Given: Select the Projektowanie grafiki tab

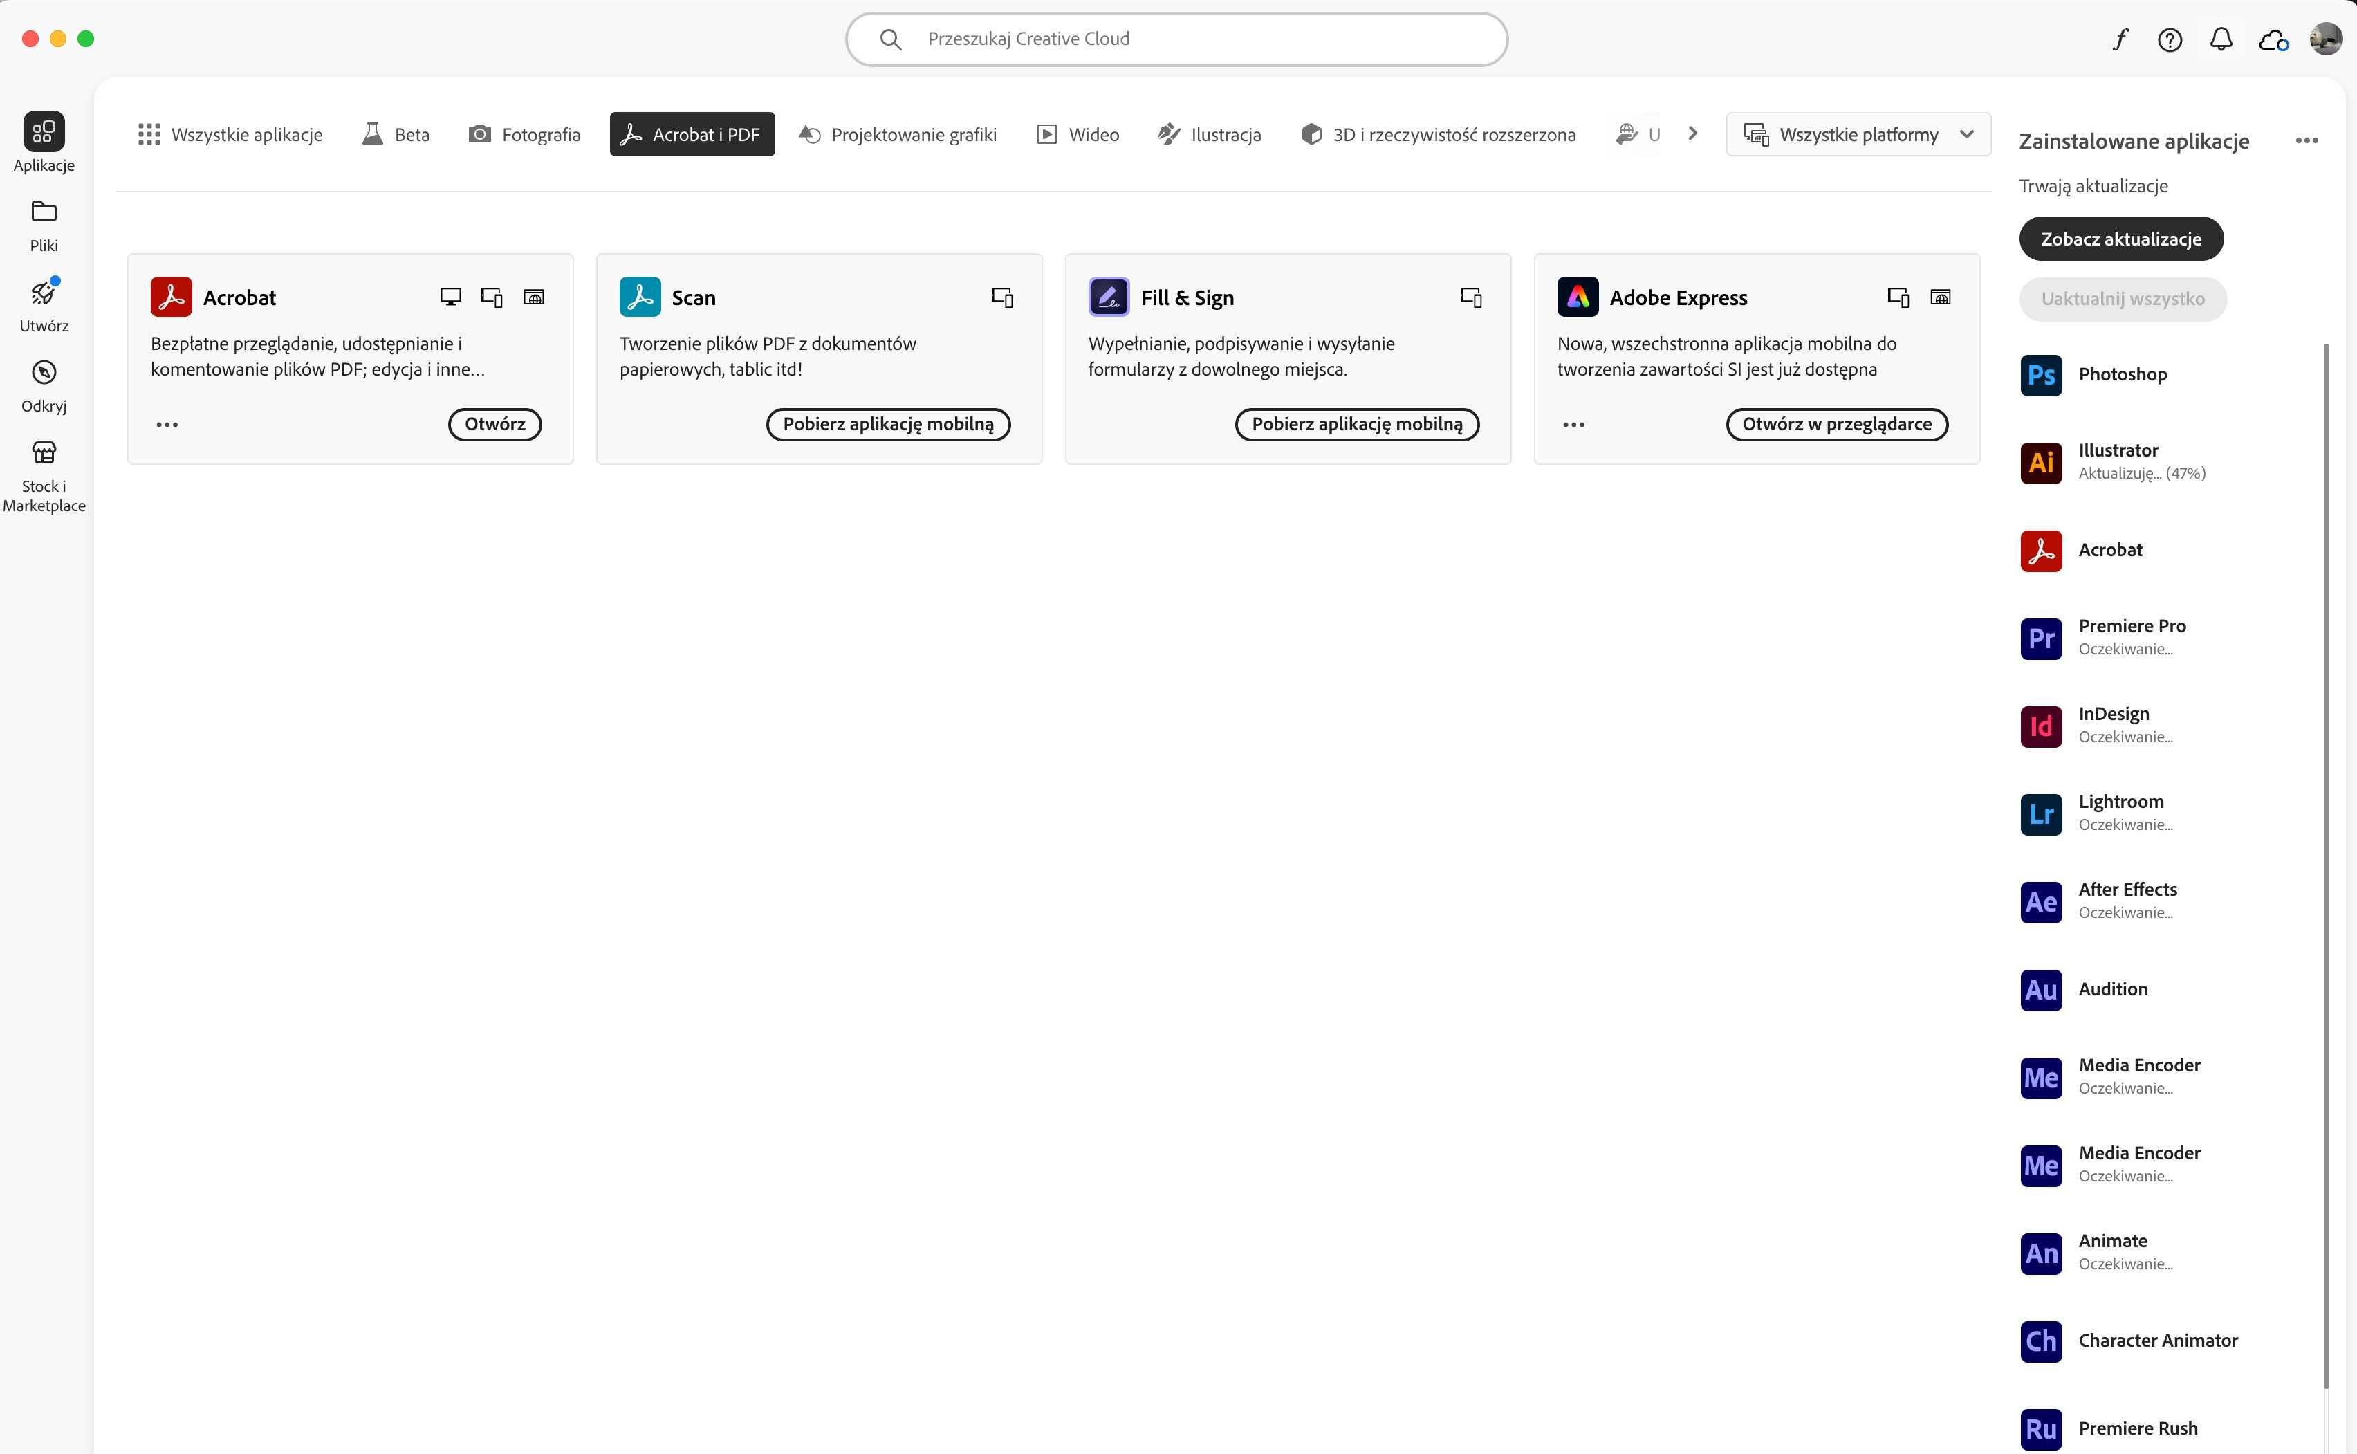Looking at the screenshot, I should click(x=898, y=135).
